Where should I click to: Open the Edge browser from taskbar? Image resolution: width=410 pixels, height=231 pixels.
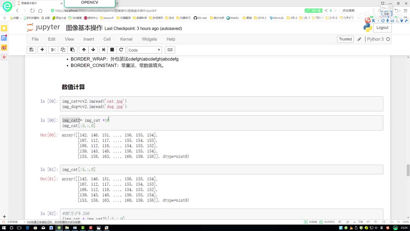point(28,228)
